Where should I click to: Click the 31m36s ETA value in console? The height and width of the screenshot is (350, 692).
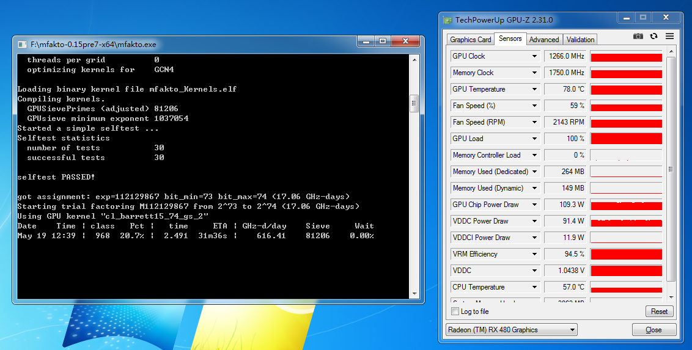pyautogui.click(x=213, y=236)
